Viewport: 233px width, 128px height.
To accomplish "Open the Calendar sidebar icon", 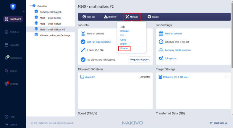I will pyautogui.click(x=7, y=45).
